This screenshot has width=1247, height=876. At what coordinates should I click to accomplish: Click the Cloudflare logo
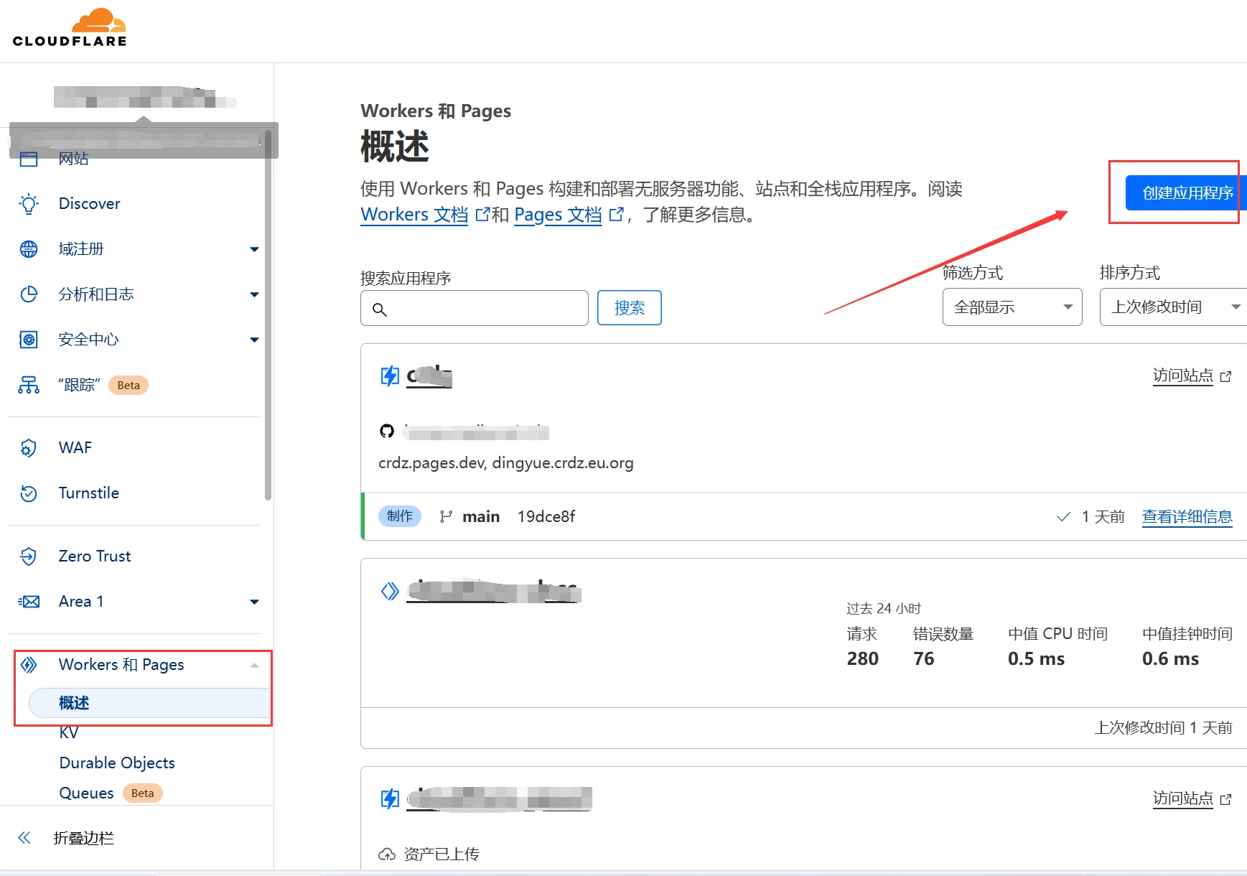point(70,28)
